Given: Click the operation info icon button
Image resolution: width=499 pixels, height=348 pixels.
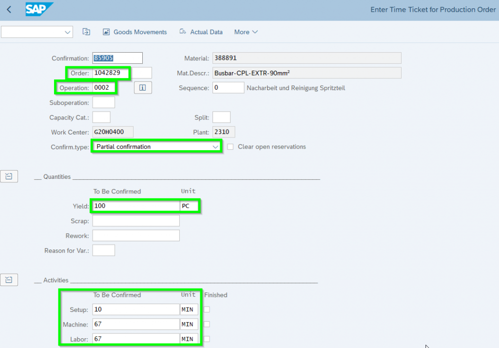Looking at the screenshot, I should 143,88.
